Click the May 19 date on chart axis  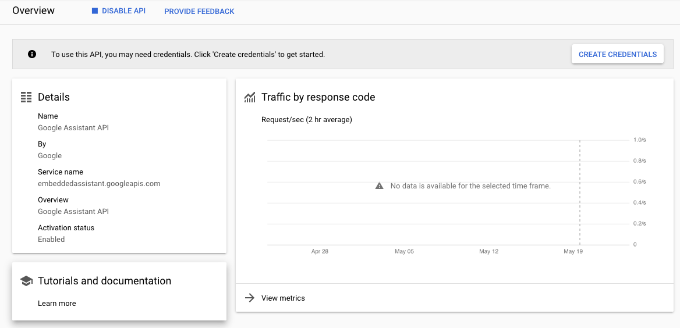click(573, 251)
